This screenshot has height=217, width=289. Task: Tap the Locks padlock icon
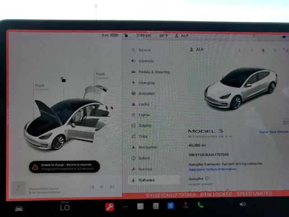[134, 104]
